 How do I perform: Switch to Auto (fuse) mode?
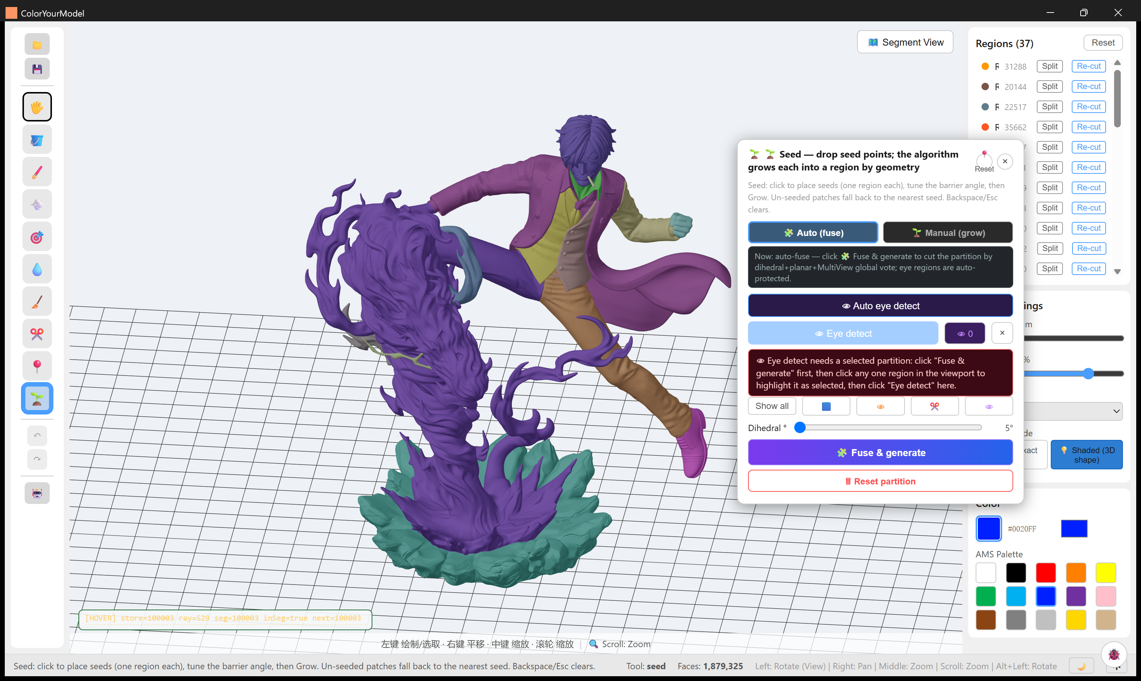point(813,233)
